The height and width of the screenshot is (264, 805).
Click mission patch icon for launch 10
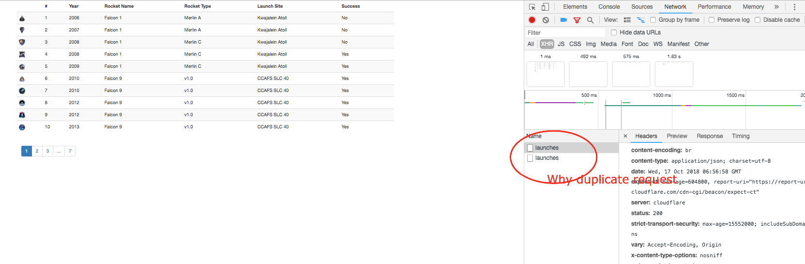point(22,127)
